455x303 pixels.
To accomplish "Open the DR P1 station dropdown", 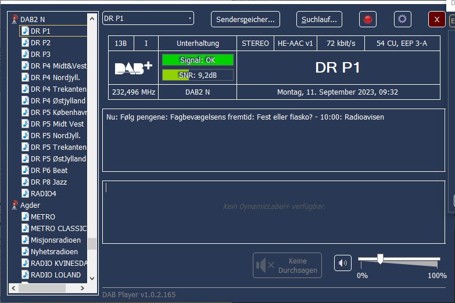I will pos(148,19).
